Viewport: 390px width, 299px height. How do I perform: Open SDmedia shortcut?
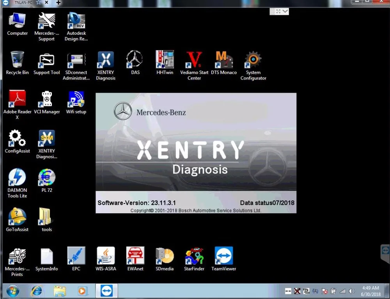pyautogui.click(x=165, y=259)
